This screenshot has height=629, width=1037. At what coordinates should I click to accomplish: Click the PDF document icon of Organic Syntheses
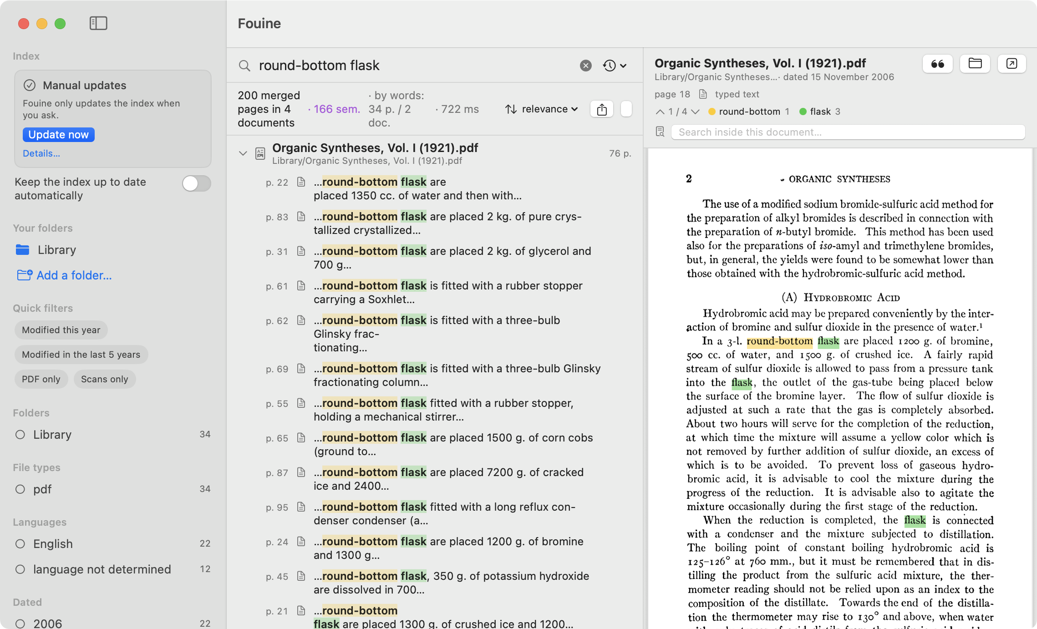click(260, 153)
